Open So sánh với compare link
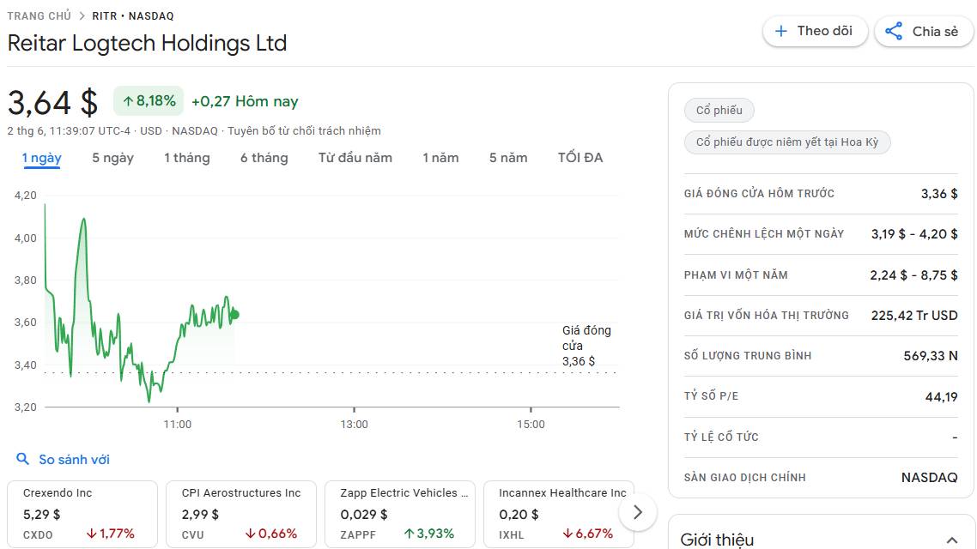This screenshot has width=977, height=549. coord(74,460)
